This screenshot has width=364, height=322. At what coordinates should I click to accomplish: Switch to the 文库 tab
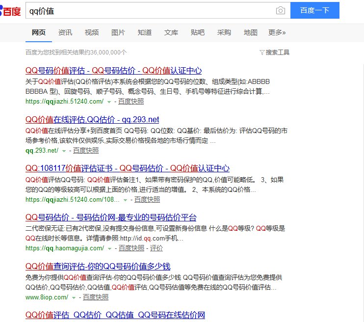(x=171, y=32)
